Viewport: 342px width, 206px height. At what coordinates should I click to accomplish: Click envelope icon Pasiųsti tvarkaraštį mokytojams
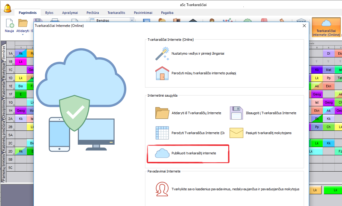[x=236, y=133]
